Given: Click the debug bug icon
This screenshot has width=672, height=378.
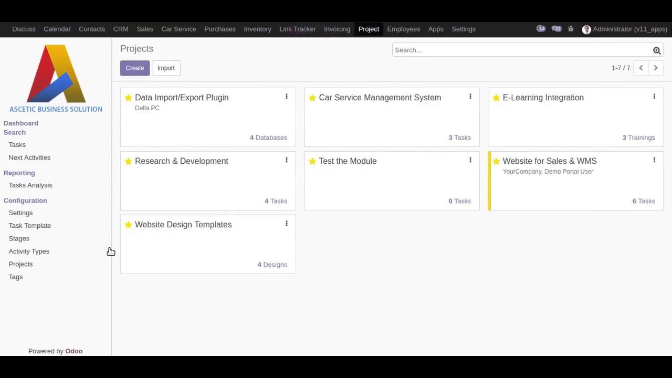Looking at the screenshot, I should click(x=571, y=29).
